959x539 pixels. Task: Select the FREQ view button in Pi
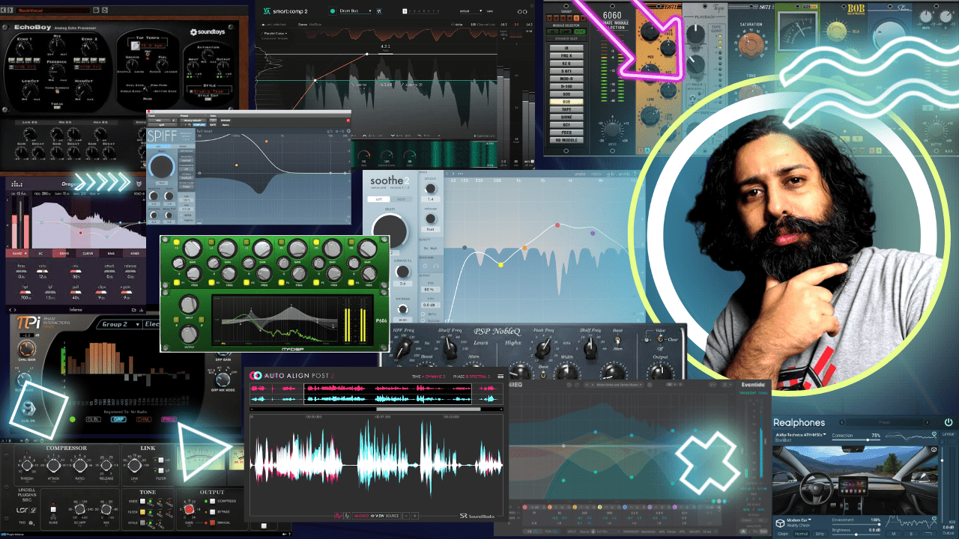[x=169, y=419]
